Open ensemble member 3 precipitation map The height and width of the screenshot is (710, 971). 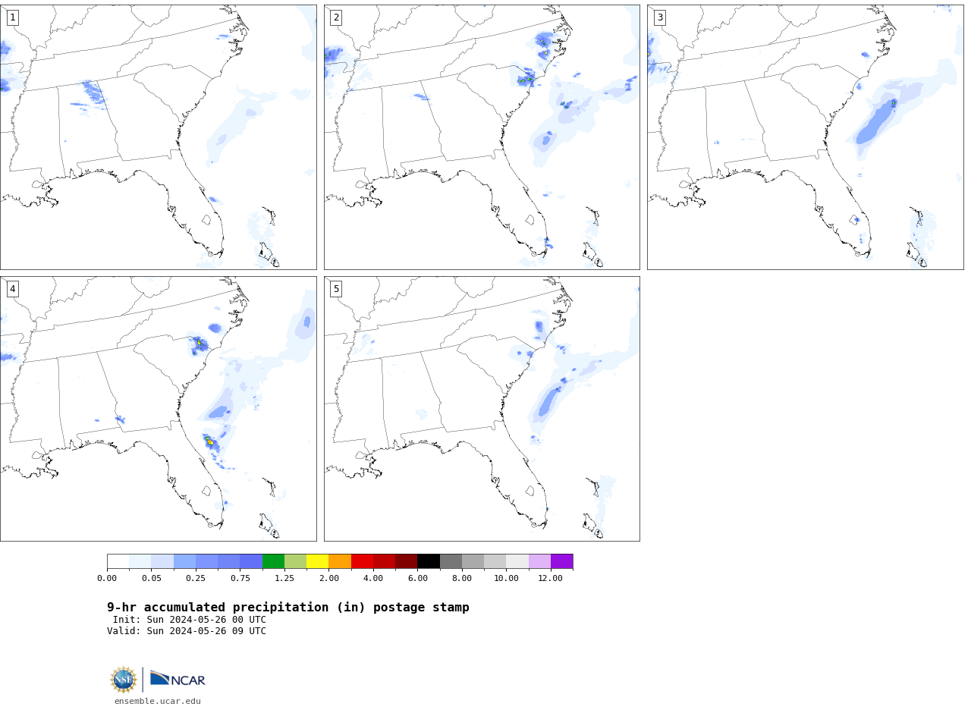(805, 137)
